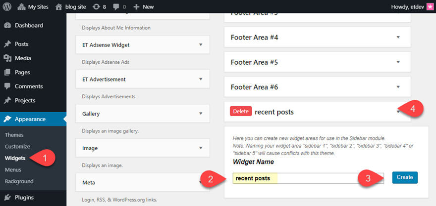Click the WordPress logo icon
This screenshot has height=206, width=436.
click(x=7, y=7)
